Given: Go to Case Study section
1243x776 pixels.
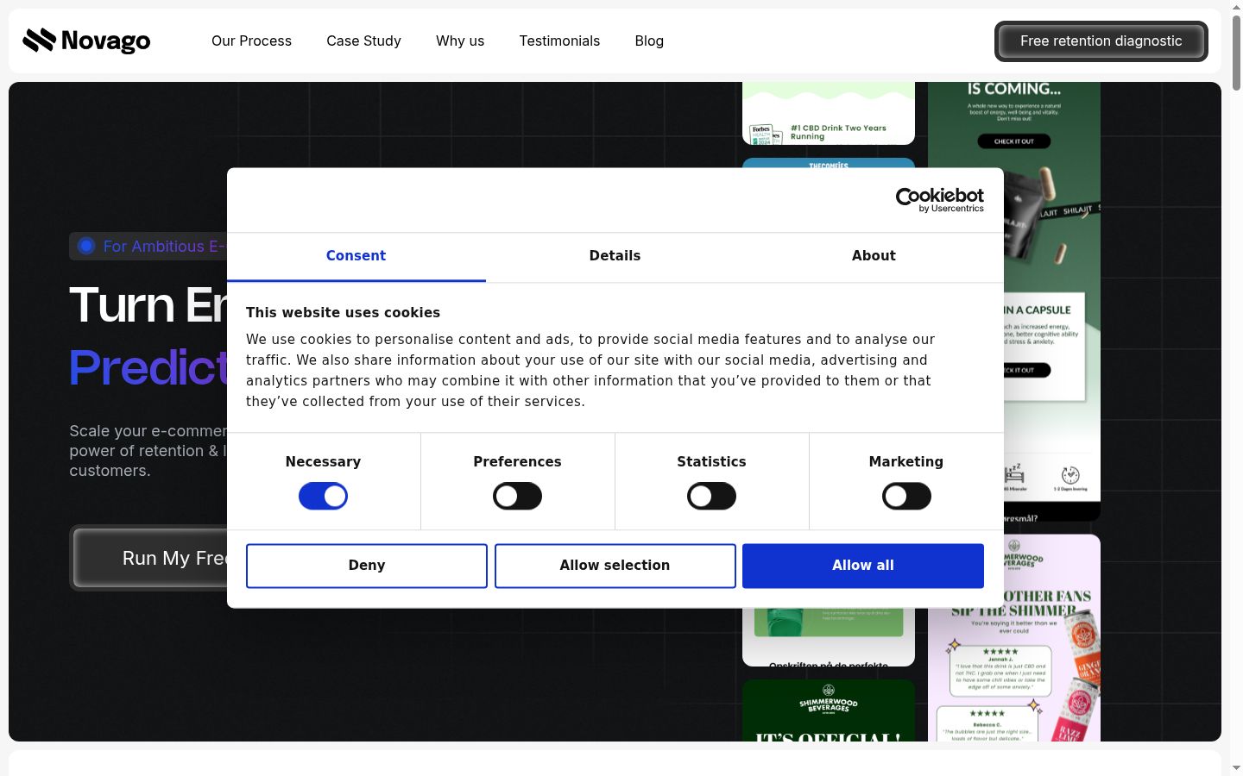Looking at the screenshot, I should point(363,41).
